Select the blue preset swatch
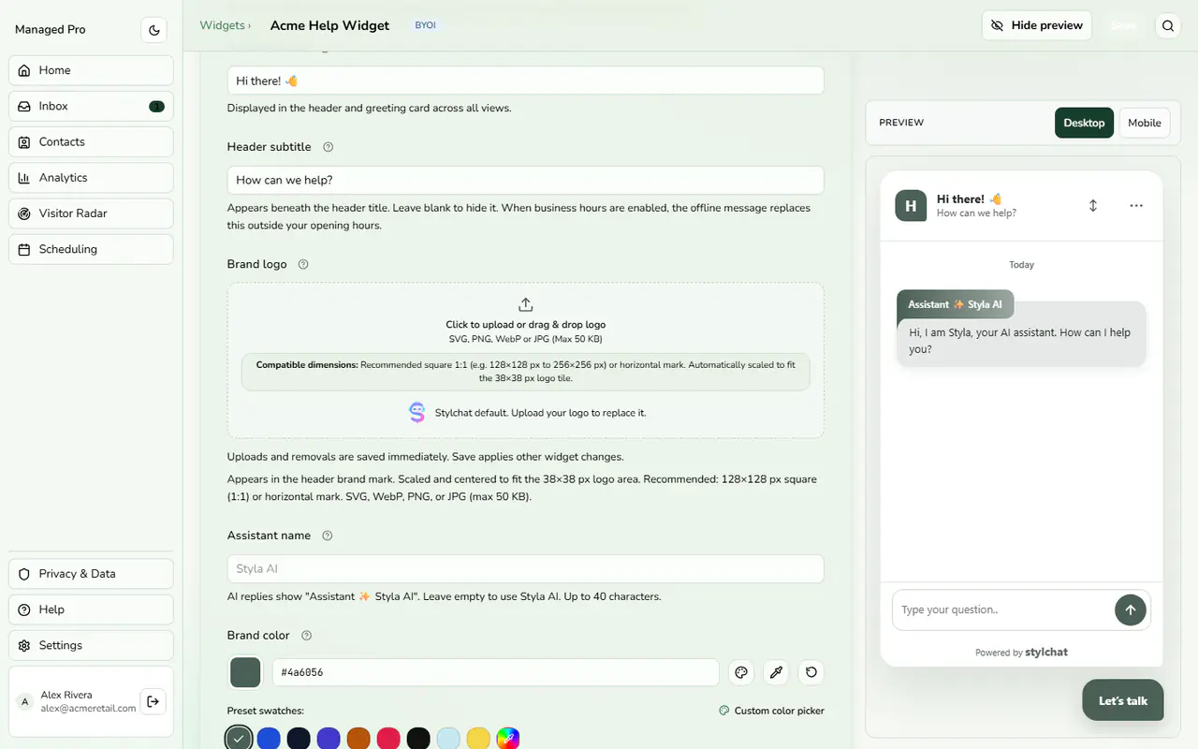This screenshot has height=749, width=1198. tap(269, 739)
